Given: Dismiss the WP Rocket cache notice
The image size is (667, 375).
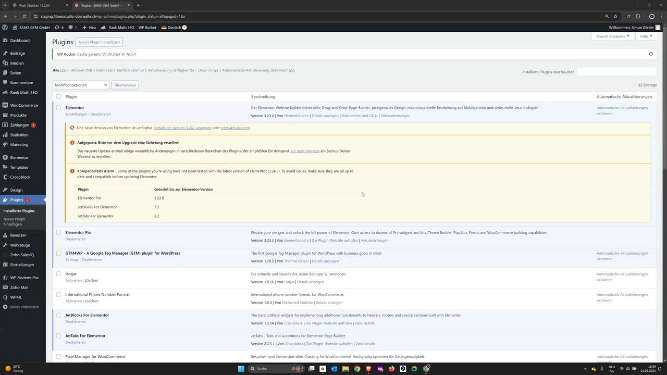Looking at the screenshot, I should (x=651, y=54).
